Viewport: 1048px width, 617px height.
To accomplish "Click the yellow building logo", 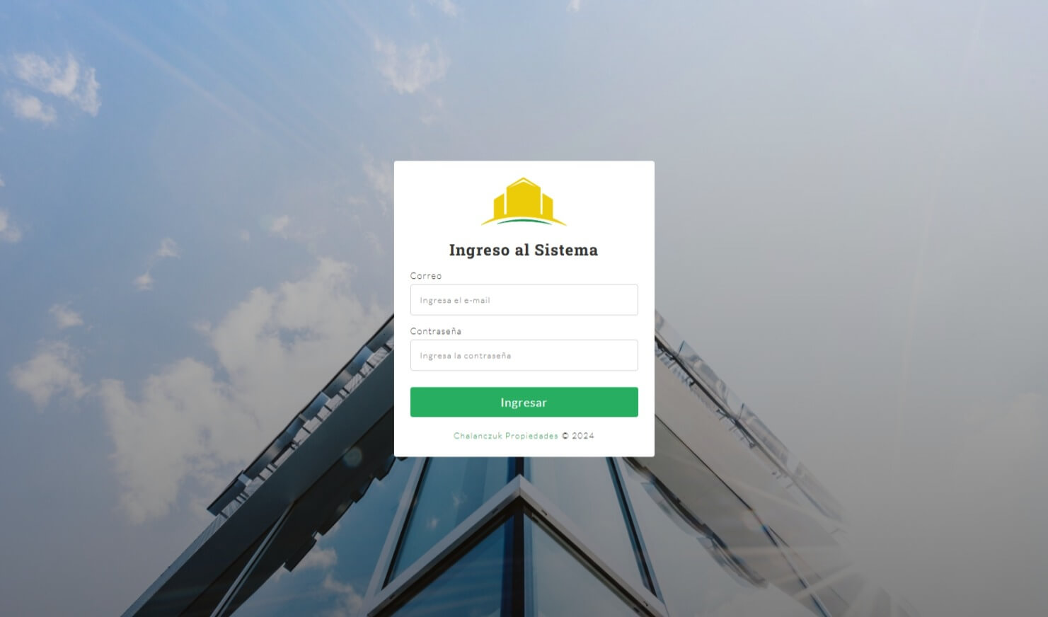I will point(524,202).
